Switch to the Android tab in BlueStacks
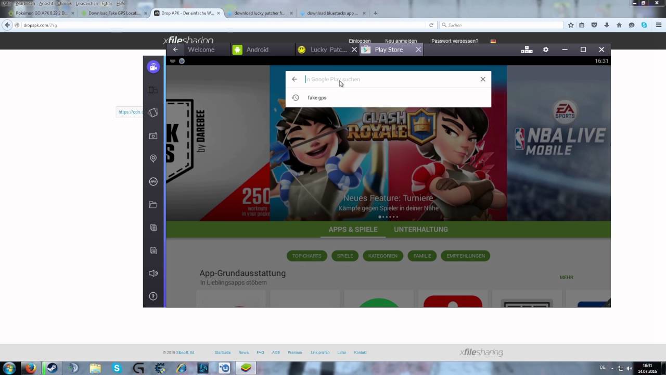 click(257, 49)
